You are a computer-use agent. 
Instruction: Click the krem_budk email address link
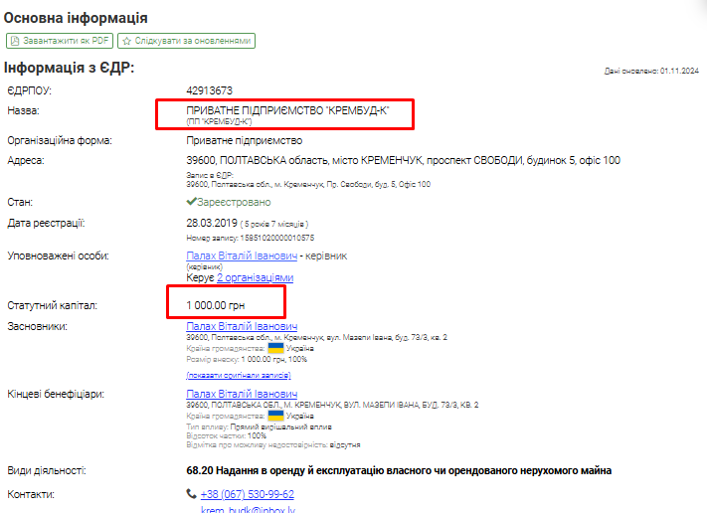pos(239,509)
